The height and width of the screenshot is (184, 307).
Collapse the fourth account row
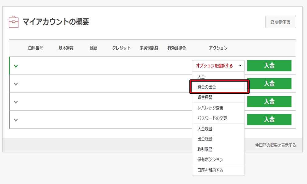pyautogui.click(x=15, y=120)
